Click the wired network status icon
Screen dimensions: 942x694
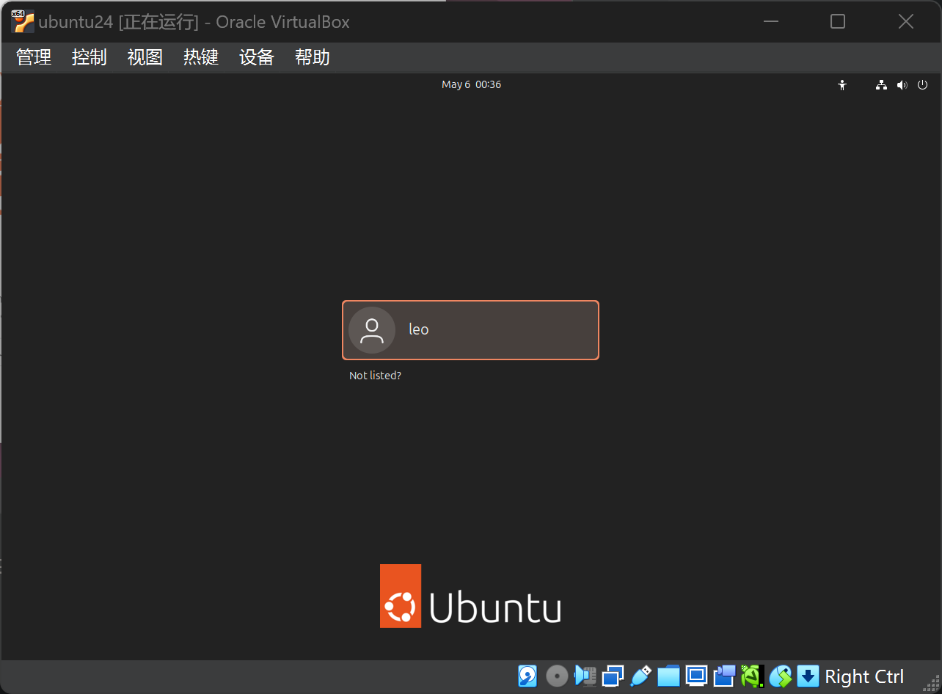point(881,85)
